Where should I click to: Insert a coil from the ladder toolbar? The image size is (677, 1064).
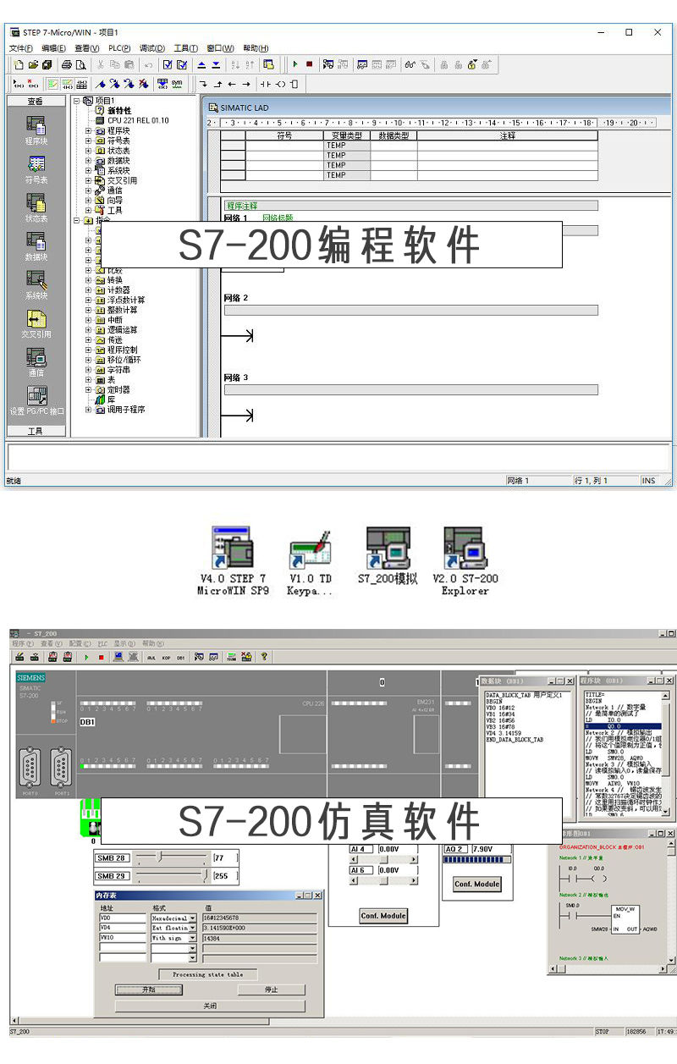click(x=280, y=84)
